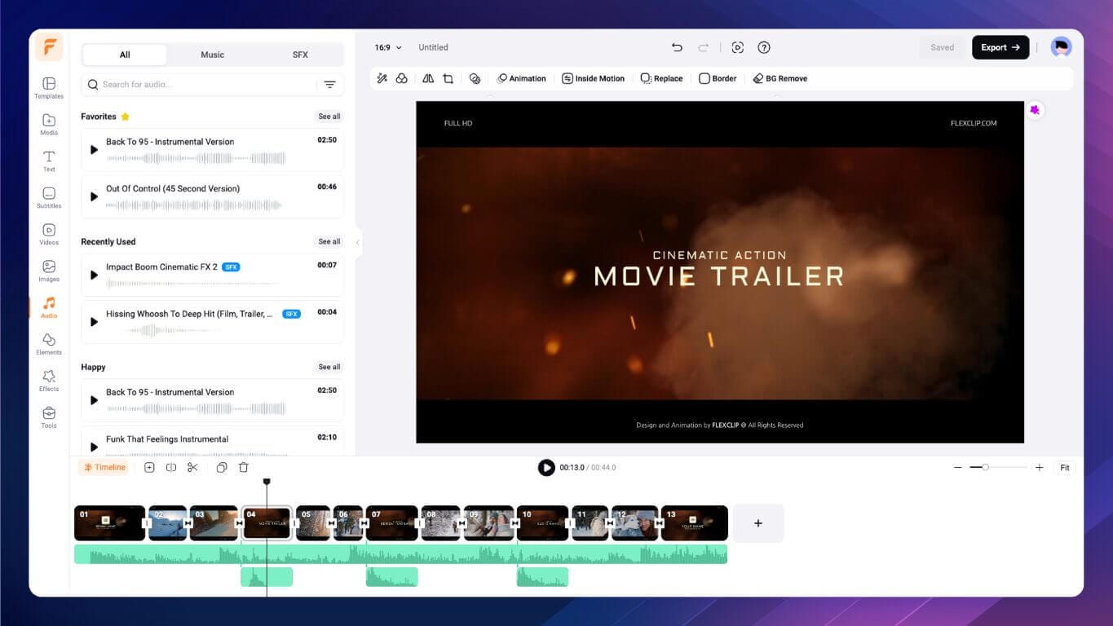Open the help question mark icon
This screenshot has height=626, width=1113.
[764, 47]
